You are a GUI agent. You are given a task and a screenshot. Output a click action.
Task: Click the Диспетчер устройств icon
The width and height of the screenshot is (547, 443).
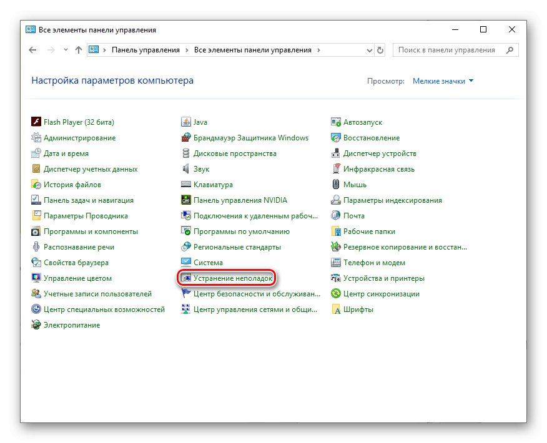pos(335,153)
